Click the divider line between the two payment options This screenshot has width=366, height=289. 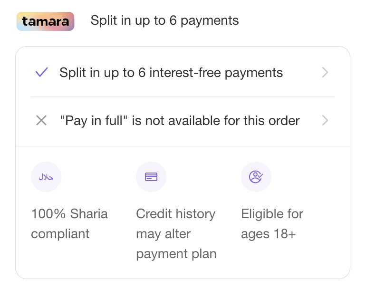click(183, 96)
